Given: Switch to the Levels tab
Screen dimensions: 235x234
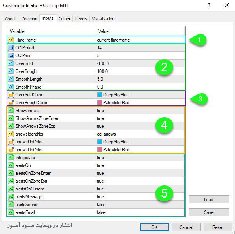Looking at the screenshot, I should [81, 19].
